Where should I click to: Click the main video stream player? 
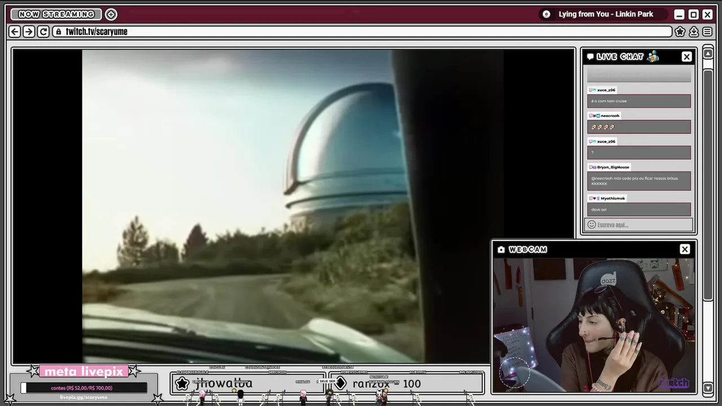pos(293,206)
